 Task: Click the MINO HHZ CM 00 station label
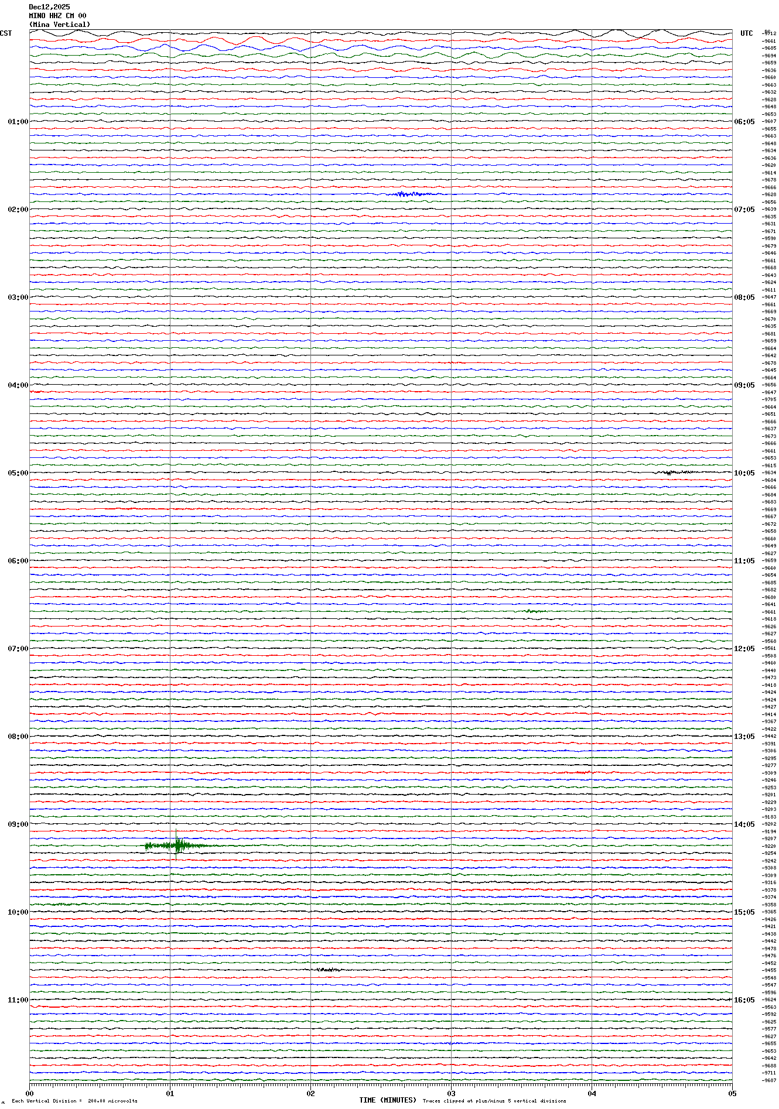point(57,16)
